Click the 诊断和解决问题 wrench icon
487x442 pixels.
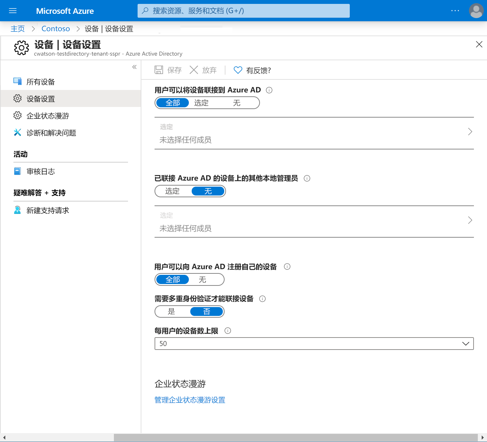pyautogui.click(x=17, y=132)
